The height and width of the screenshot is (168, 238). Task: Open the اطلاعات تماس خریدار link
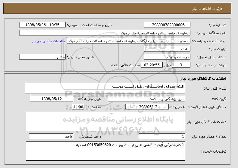tap(49, 41)
